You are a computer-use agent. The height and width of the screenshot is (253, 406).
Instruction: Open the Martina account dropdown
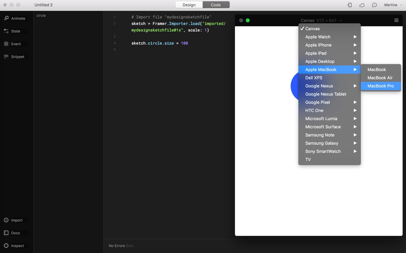393,5
